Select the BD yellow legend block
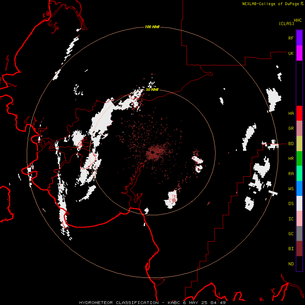Screen dimensions: 305x305 [x=299, y=144]
